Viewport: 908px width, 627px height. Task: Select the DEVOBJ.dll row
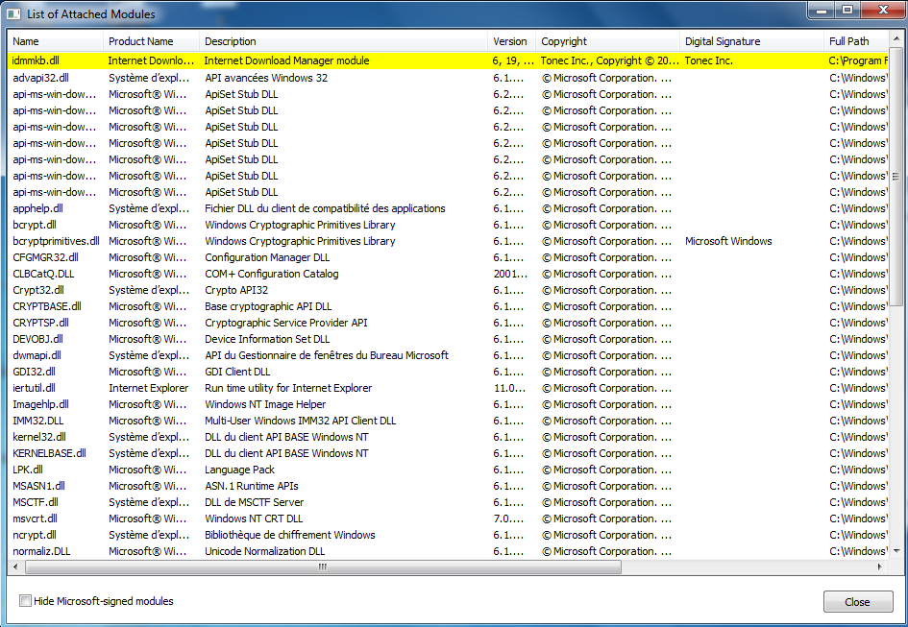click(x=448, y=339)
